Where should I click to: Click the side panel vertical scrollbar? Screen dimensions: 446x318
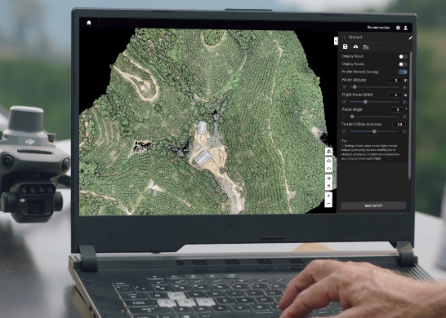(409, 115)
